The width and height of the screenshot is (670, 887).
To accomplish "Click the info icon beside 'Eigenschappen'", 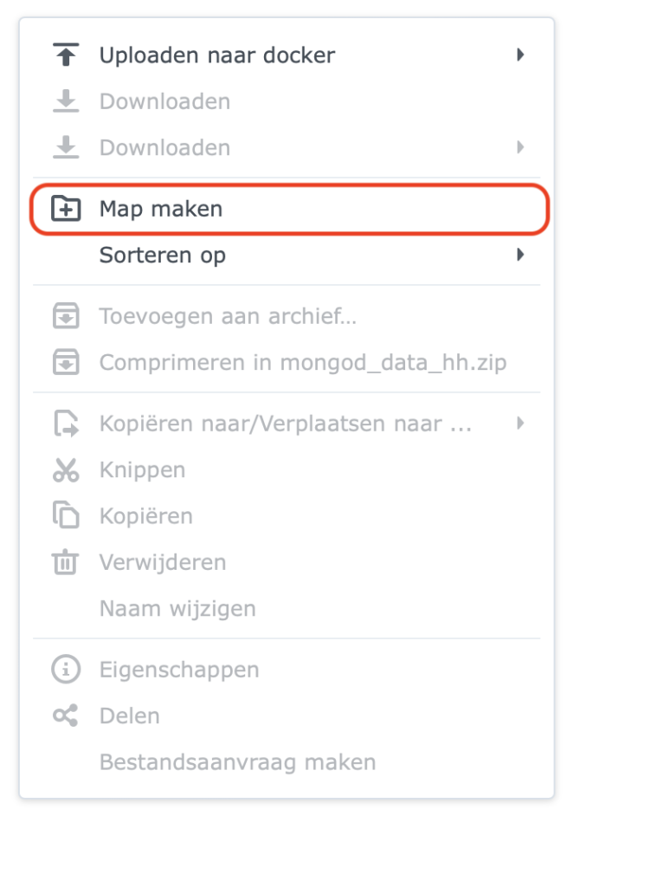I will click(x=65, y=669).
